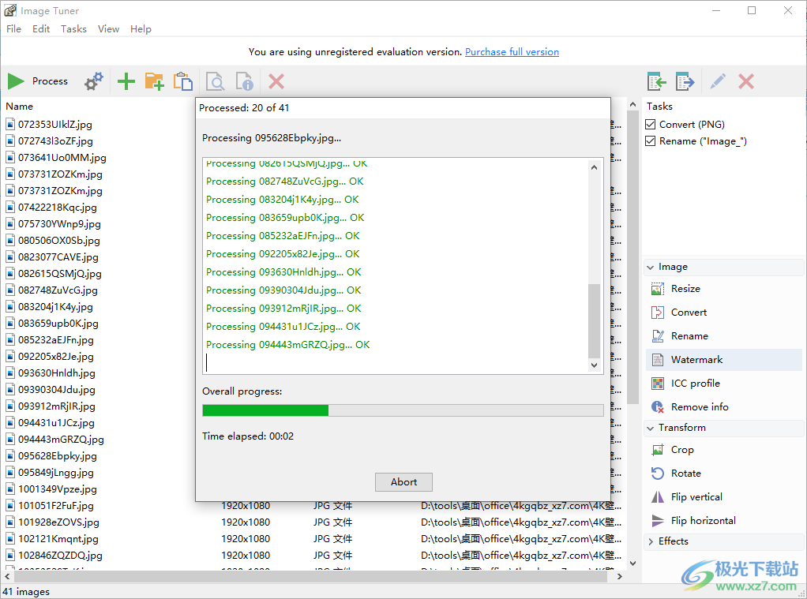Click the Watermark task label
The height and width of the screenshot is (599, 807).
697,360
